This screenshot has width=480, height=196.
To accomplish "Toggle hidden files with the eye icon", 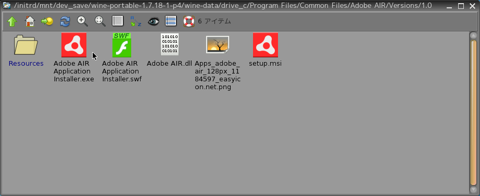I will click(154, 21).
